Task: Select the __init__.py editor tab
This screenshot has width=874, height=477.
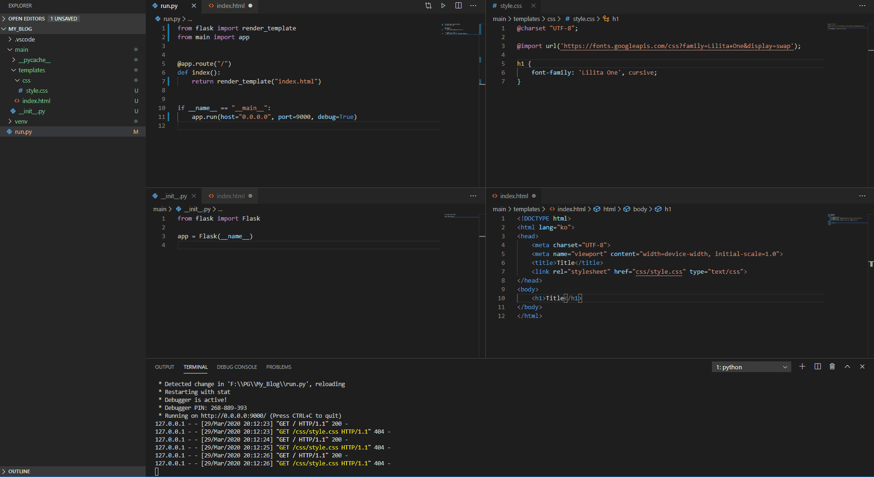Action: click(x=173, y=196)
